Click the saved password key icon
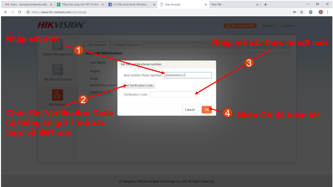333x187 pixels. click(x=295, y=12)
